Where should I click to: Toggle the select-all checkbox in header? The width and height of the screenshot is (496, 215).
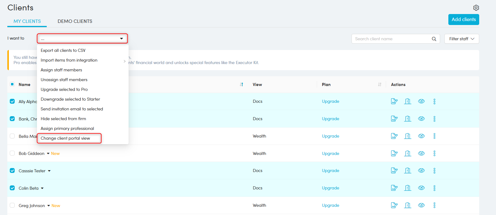click(x=12, y=84)
